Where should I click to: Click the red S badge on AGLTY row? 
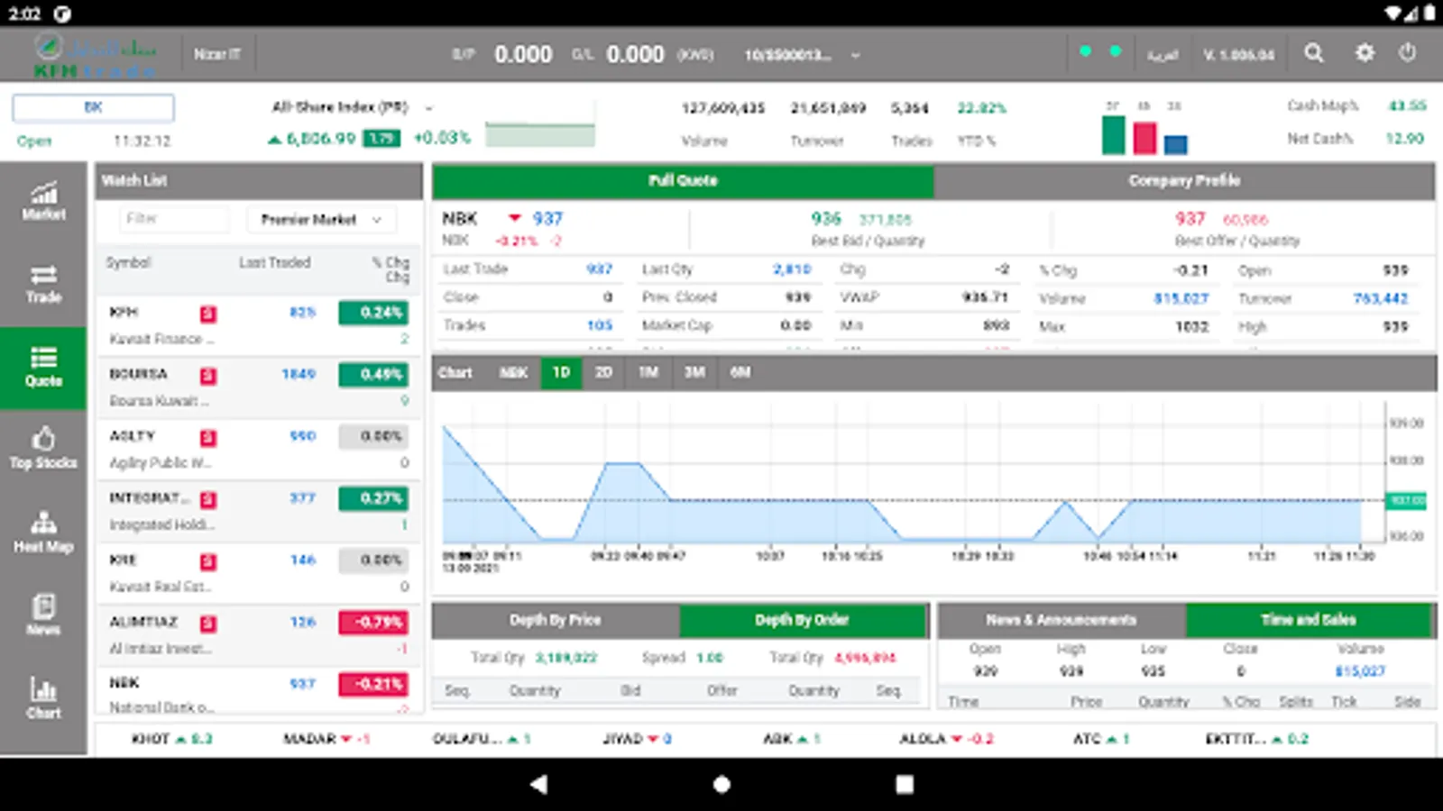[208, 438]
